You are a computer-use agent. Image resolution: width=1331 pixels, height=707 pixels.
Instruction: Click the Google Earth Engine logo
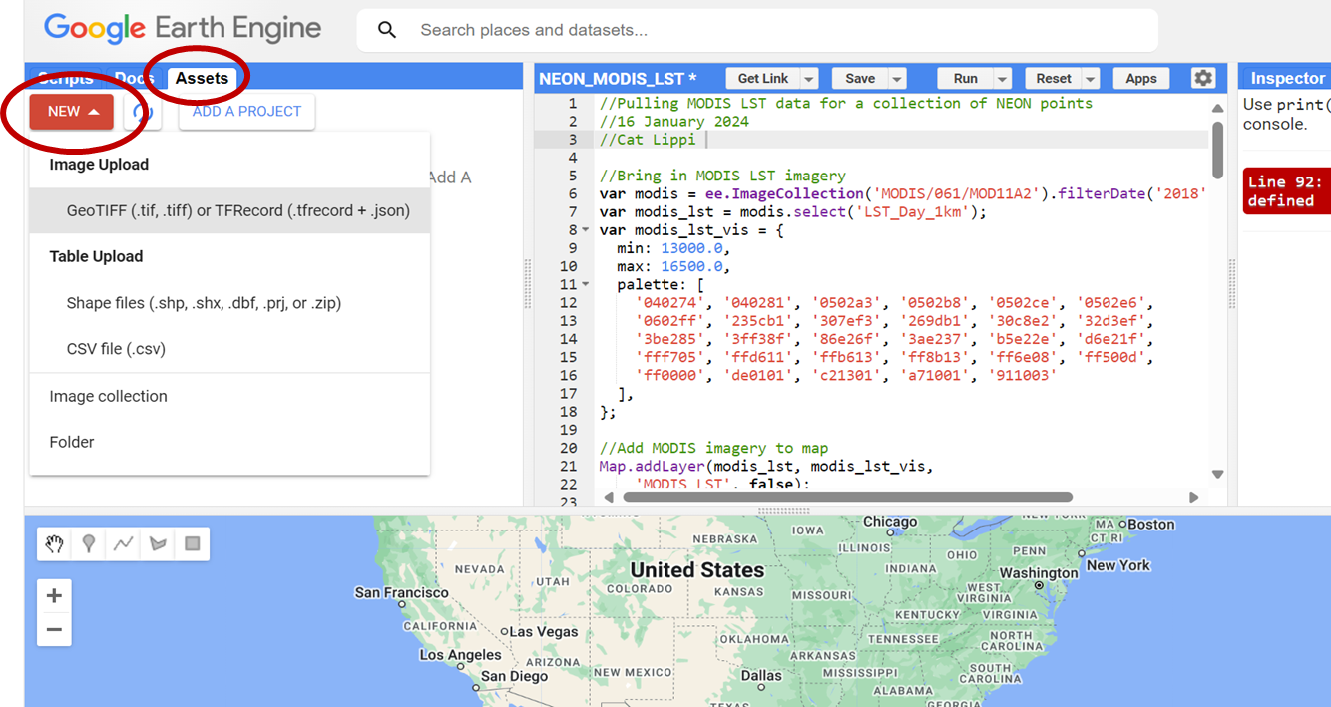pos(183,28)
